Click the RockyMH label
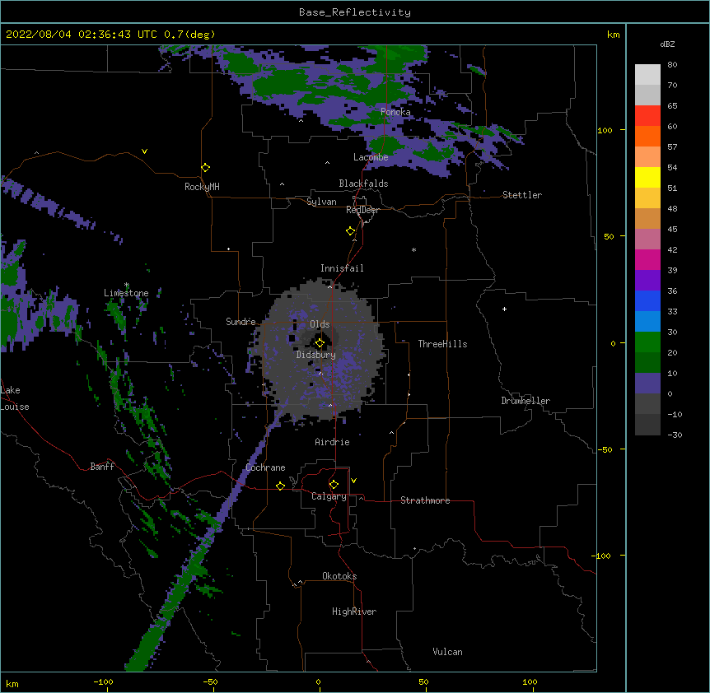This screenshot has height=693, width=710. (x=202, y=187)
